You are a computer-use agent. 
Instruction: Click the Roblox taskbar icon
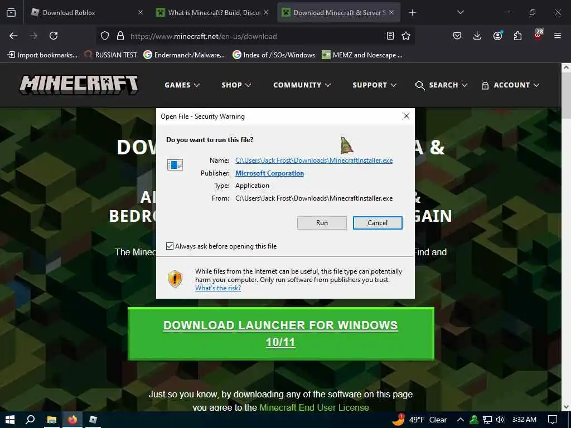(x=93, y=420)
